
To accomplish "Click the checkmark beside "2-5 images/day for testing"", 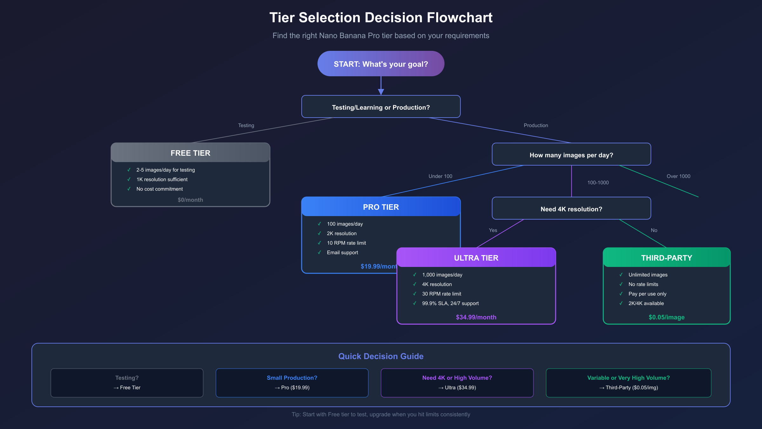I will coord(129,170).
